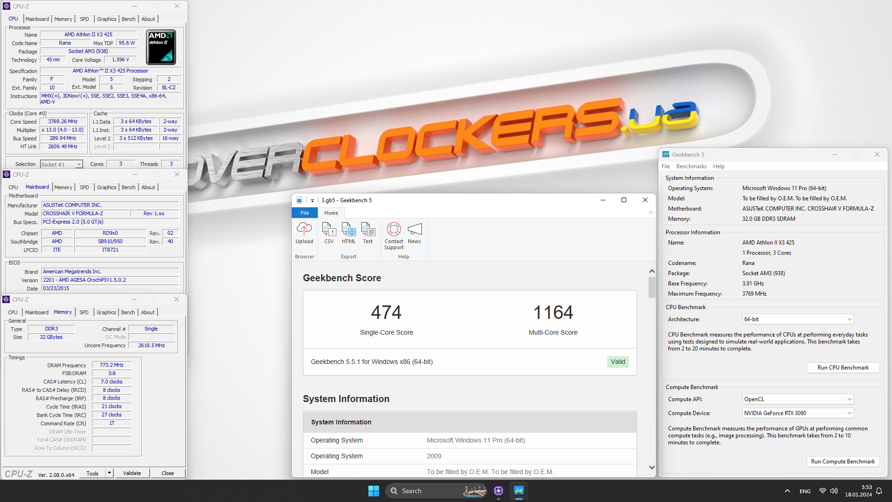
Task: Click the CPU tab in middle CPU-Z window
Action: (x=13, y=187)
